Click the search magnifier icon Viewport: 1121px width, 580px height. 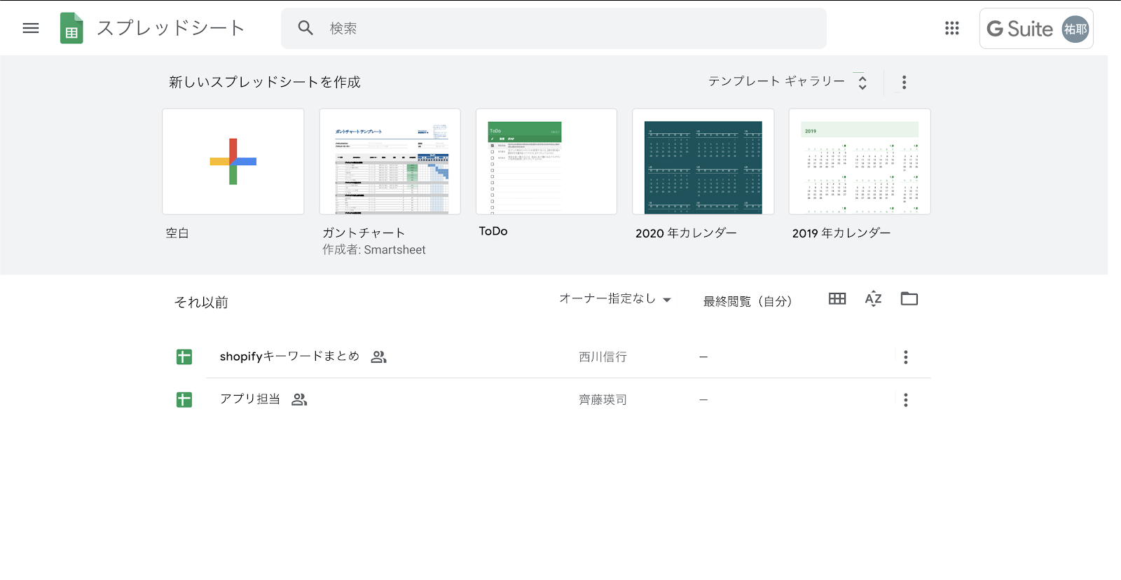click(305, 28)
